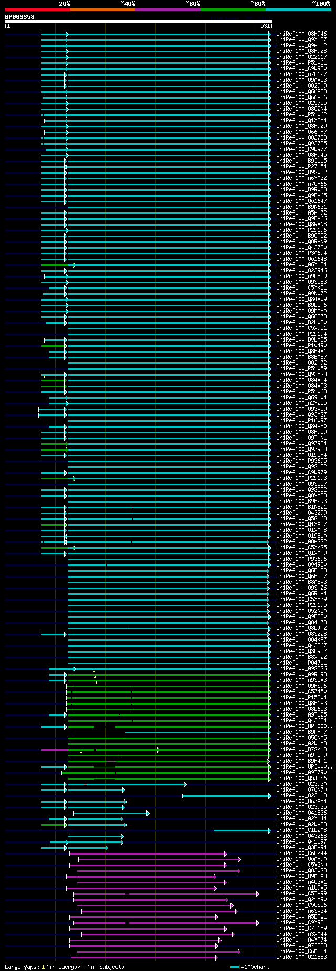This screenshot has width=336, height=971.
Task: Select hit UniRef100_C6P244
Action: click(x=301, y=853)
